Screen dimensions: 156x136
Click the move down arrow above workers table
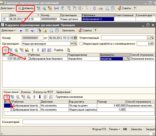[x=38, y=50]
